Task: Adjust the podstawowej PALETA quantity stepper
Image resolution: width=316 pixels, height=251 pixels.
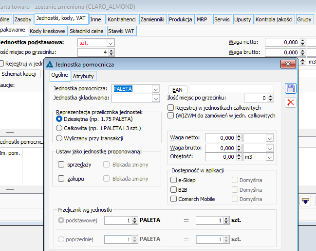Action: [x=134, y=220]
